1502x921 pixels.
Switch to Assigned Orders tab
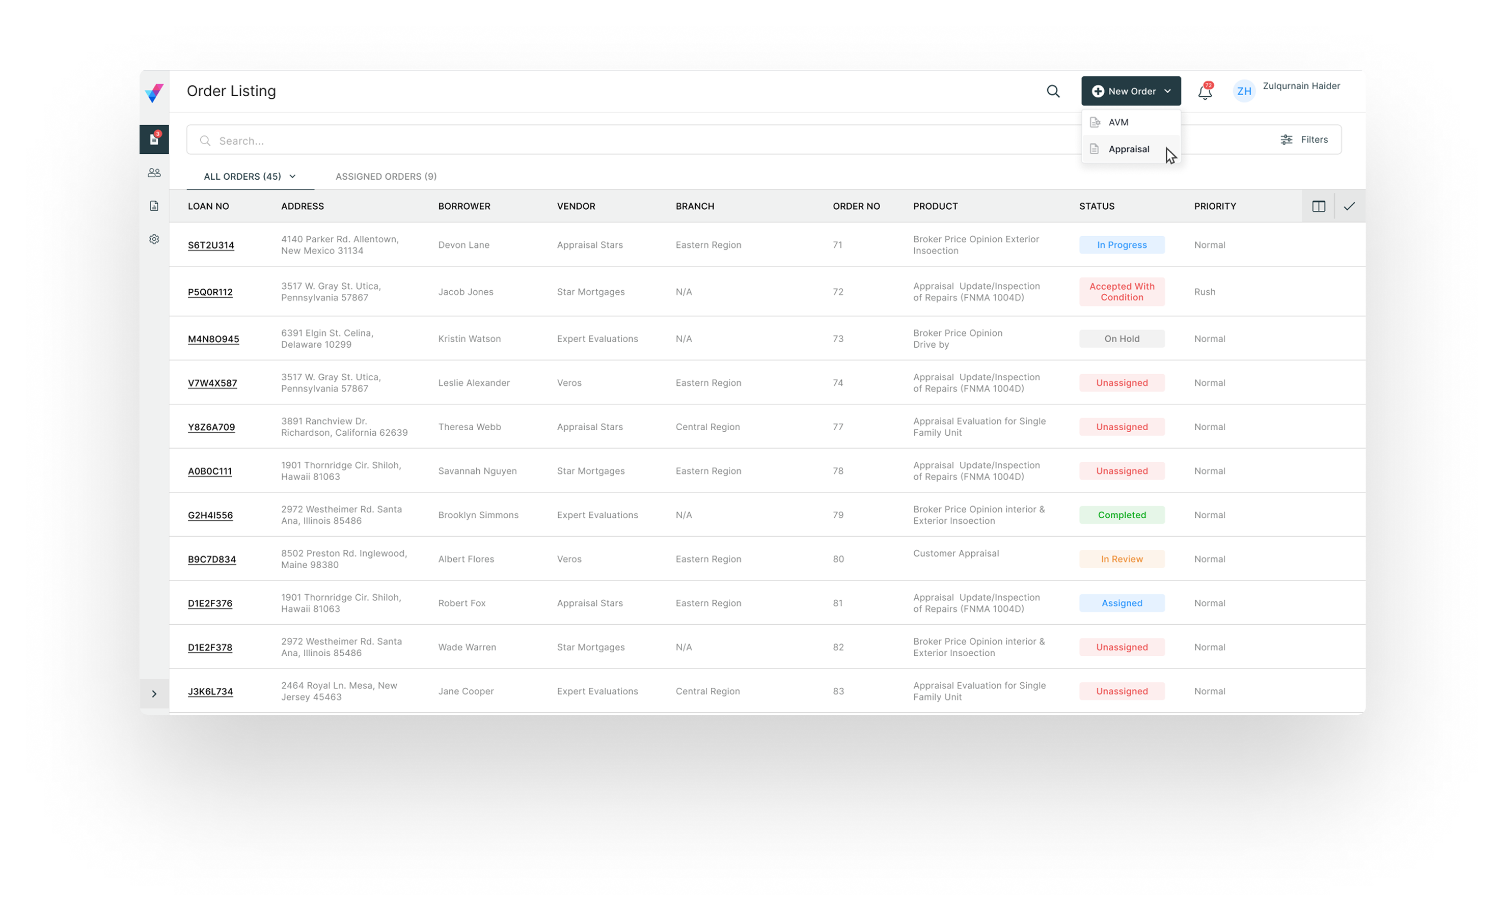(x=386, y=176)
